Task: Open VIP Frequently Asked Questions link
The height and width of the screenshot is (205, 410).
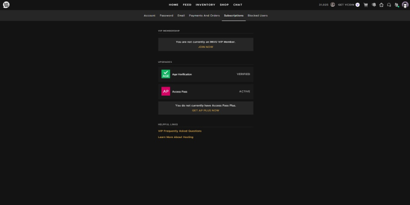Action: click(179, 131)
